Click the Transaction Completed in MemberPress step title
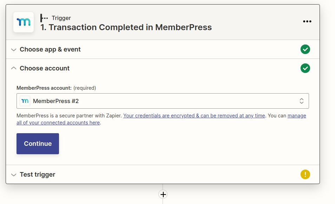 [126, 27]
